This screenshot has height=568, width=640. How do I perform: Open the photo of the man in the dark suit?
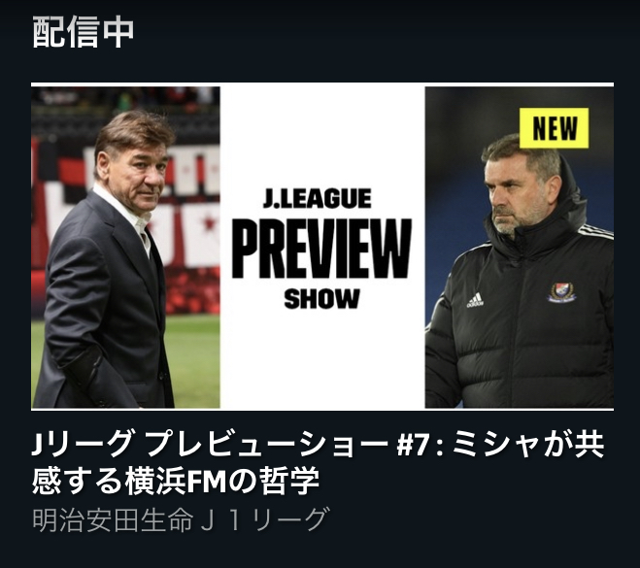tap(125, 248)
